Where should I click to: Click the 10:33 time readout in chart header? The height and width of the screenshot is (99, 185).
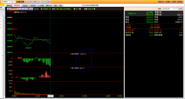click(36, 9)
